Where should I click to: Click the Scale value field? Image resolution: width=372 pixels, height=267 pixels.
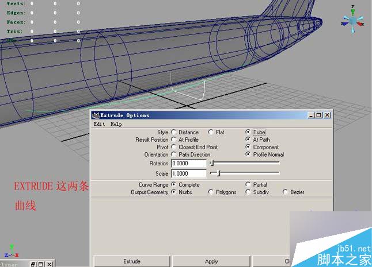[x=189, y=173]
